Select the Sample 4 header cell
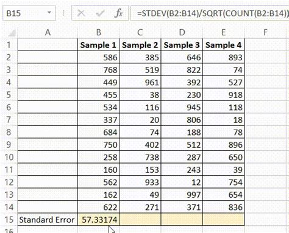This screenshot has width=289, height=233. coord(224,45)
